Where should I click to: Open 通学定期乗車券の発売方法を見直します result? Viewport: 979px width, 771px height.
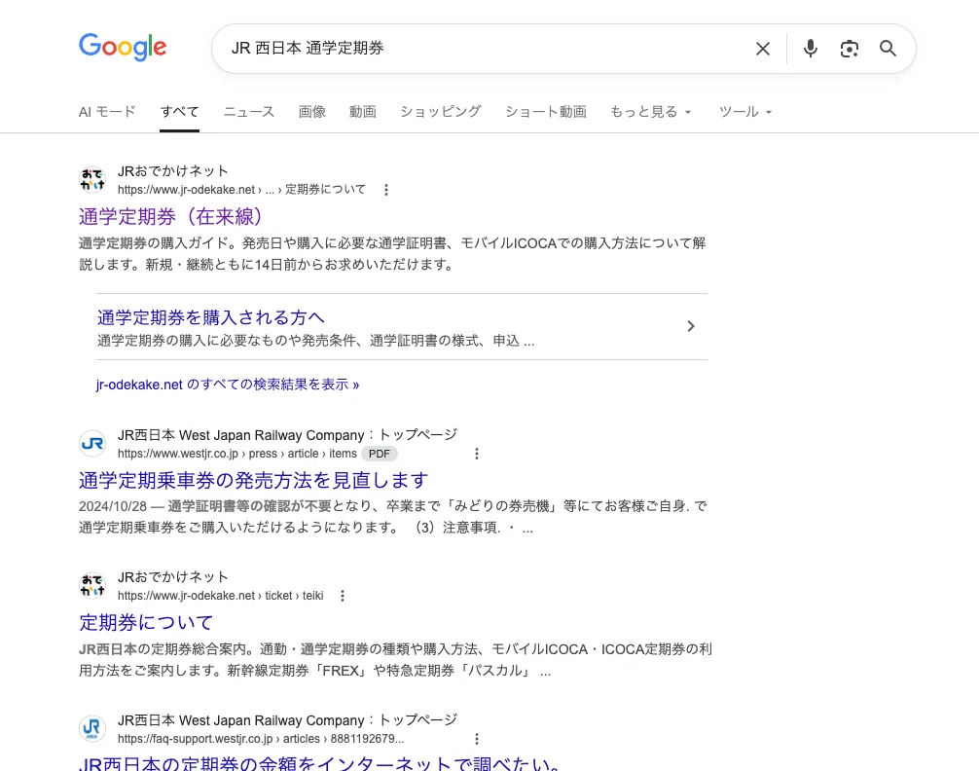tap(253, 481)
